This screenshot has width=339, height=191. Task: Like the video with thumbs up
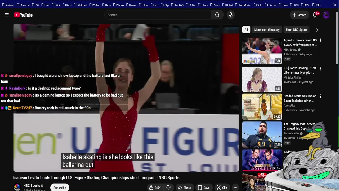click(x=155, y=188)
